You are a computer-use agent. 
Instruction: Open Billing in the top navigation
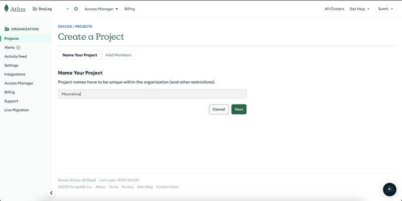(x=130, y=9)
